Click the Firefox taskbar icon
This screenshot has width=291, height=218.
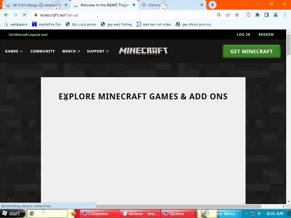pos(74,213)
